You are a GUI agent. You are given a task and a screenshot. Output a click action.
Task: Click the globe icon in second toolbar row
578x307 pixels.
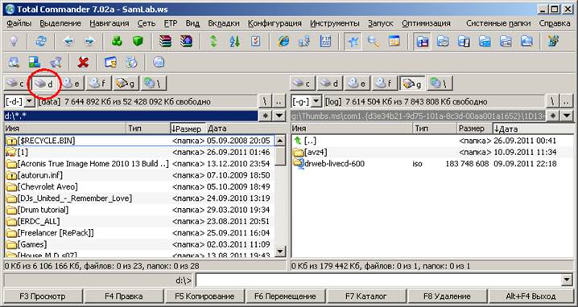click(159, 63)
